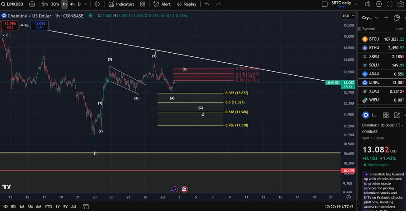The height and width of the screenshot is (211, 406).
Task: Set date range to 1Y
Action: coord(57,206)
